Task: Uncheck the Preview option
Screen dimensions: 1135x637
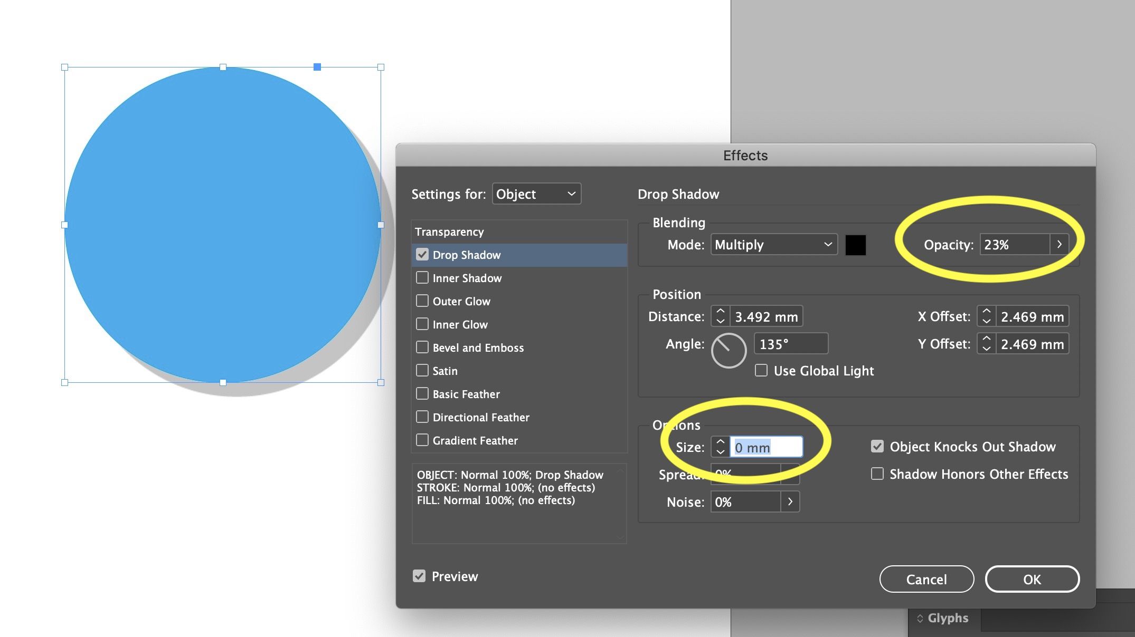Action: (x=419, y=576)
